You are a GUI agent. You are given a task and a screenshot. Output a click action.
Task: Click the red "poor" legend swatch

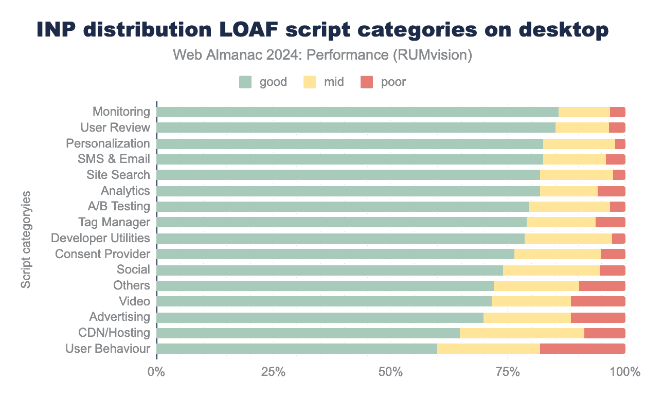click(367, 82)
